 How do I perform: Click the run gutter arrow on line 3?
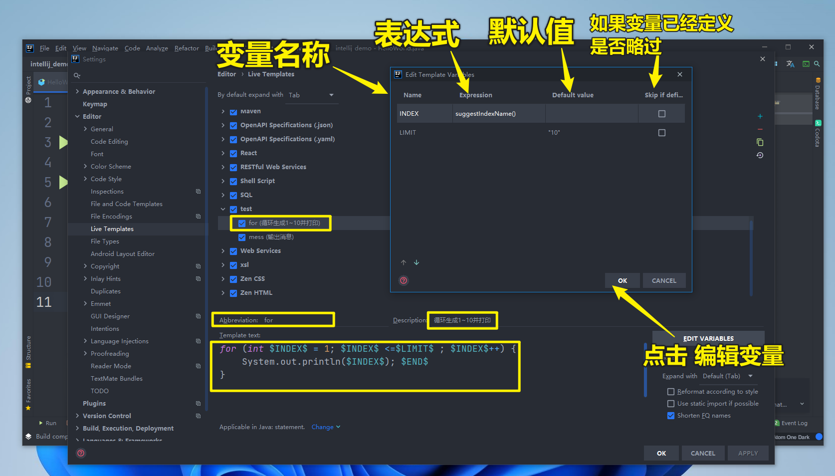coord(63,142)
